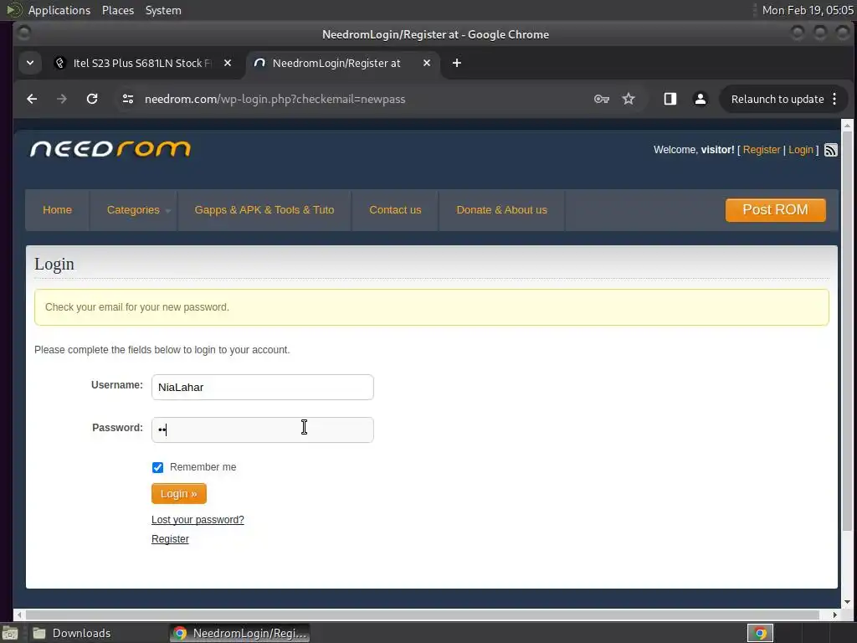Open the System menu
The height and width of the screenshot is (643, 857).
pos(163,10)
